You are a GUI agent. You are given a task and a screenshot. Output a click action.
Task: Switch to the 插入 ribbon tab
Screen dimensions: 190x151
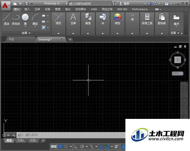[27, 9]
